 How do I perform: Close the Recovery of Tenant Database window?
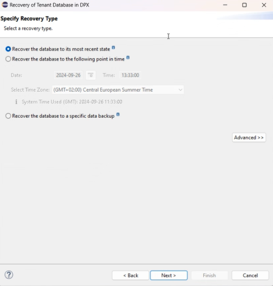pyautogui.click(x=264, y=5)
